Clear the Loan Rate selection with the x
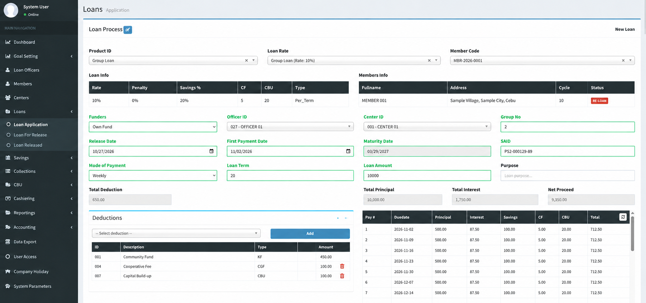646x303 pixels. tap(429, 60)
